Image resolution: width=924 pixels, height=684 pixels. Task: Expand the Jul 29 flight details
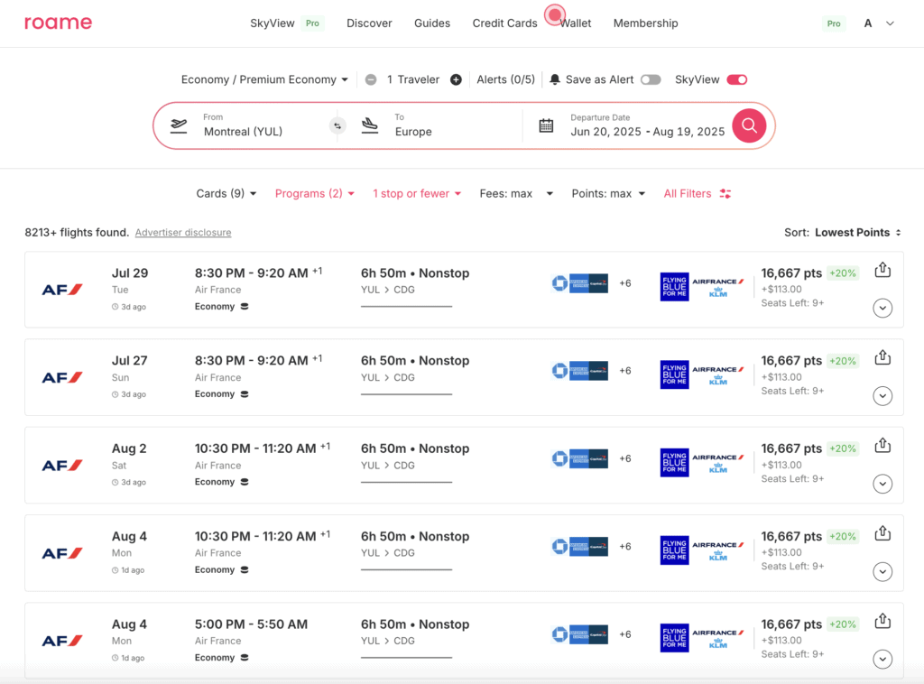882,308
